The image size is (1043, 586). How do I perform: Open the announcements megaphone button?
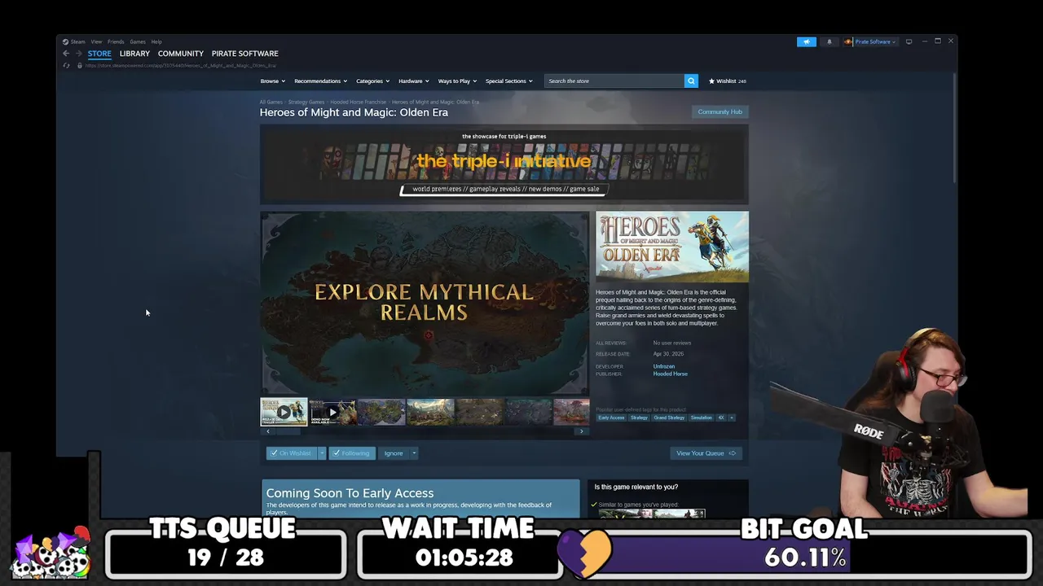click(807, 42)
